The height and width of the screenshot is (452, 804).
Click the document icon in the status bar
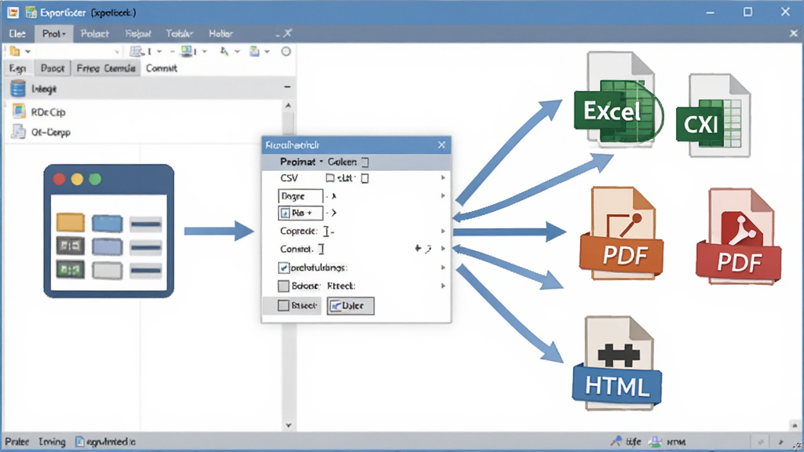click(79, 442)
